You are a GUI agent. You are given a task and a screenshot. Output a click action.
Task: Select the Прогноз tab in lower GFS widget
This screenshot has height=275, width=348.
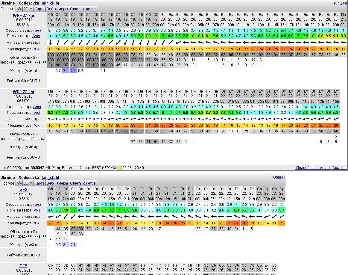click(x=7, y=183)
